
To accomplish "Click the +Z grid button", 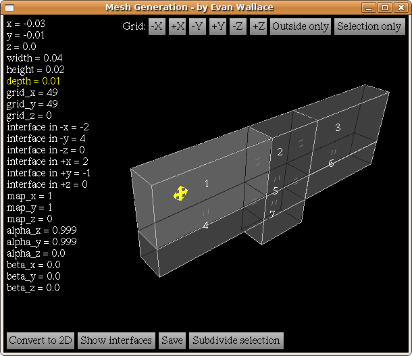I will (x=258, y=26).
